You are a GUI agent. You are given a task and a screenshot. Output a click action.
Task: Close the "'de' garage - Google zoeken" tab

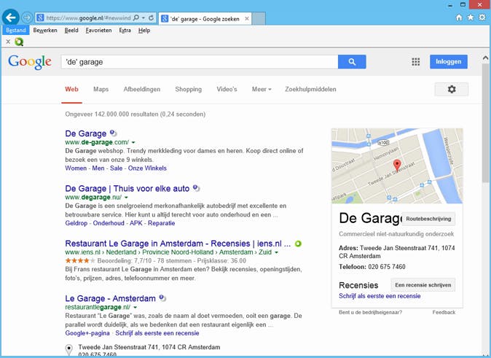(247, 19)
